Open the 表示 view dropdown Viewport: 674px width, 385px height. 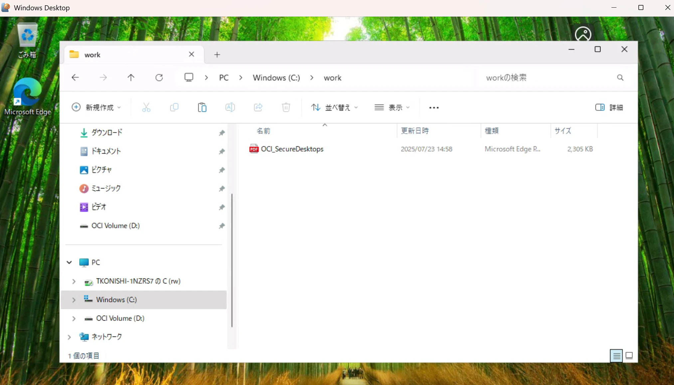(392, 108)
